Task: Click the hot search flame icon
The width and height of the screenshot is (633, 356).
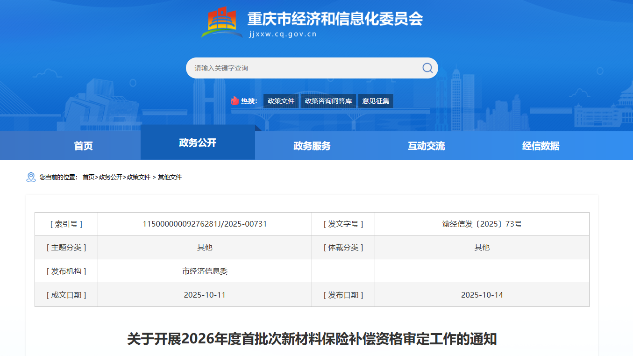Action: 235,101
